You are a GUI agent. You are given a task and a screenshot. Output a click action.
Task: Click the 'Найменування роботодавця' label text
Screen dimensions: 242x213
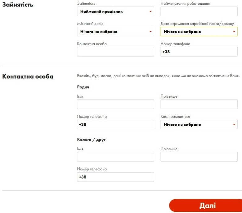tap(185, 3)
